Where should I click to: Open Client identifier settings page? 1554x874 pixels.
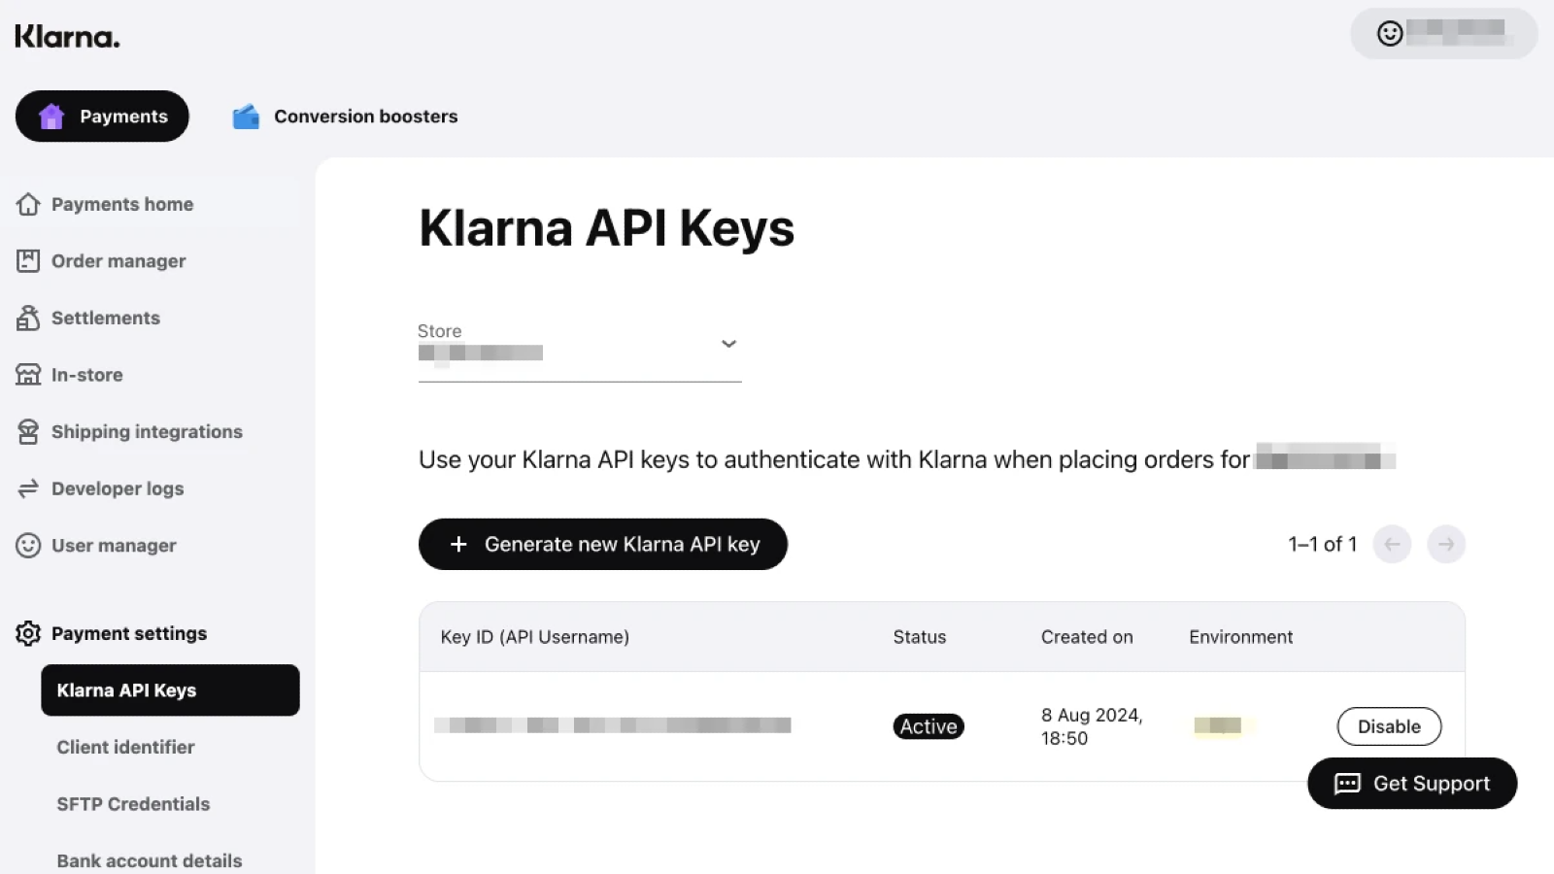[125, 748]
